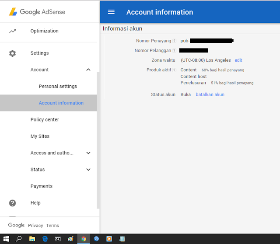
Task: Click the Penelusuran product text
Action: (x=193, y=83)
